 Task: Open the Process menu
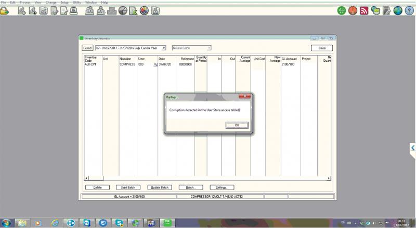point(24,3)
